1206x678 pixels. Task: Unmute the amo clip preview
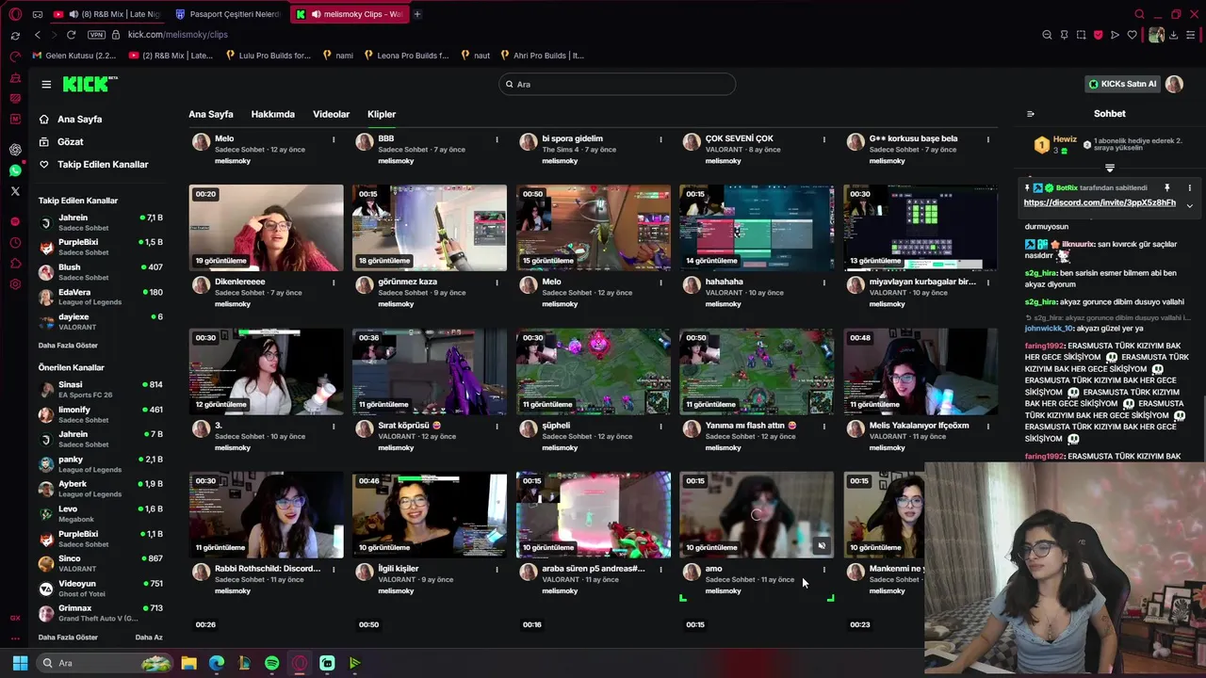click(822, 546)
